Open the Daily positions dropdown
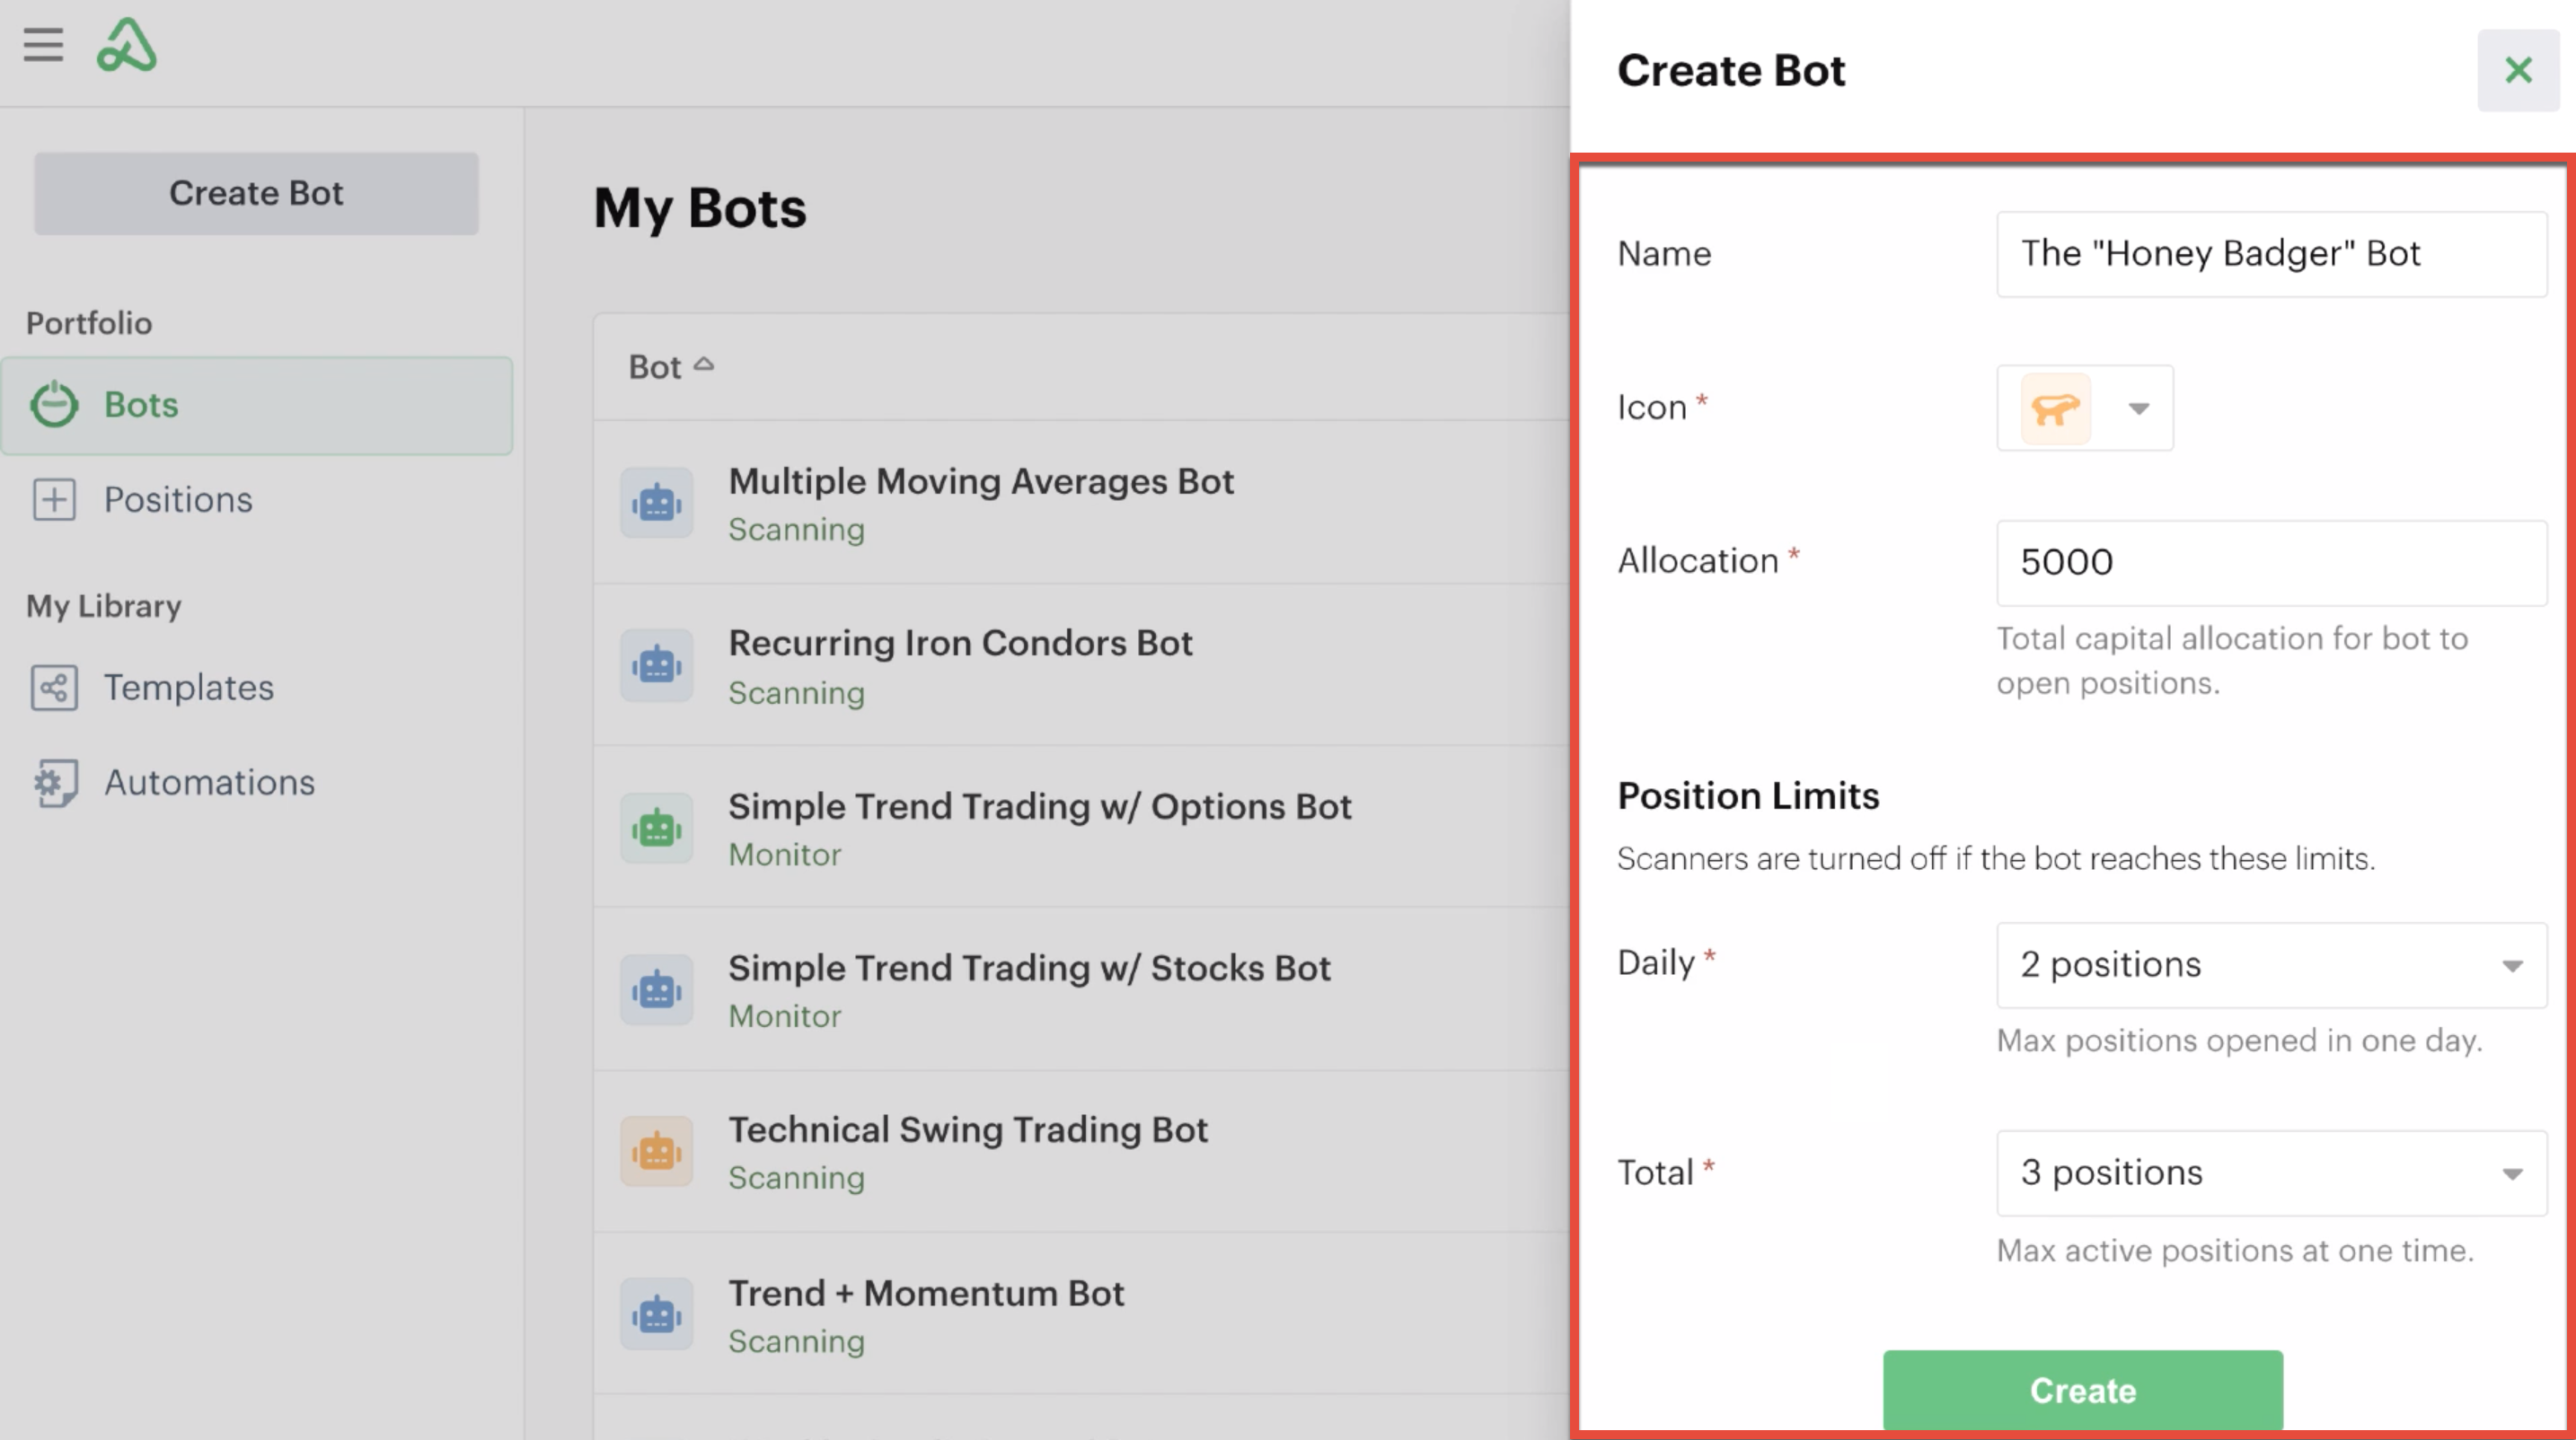This screenshot has height=1440, width=2576. click(2272, 965)
